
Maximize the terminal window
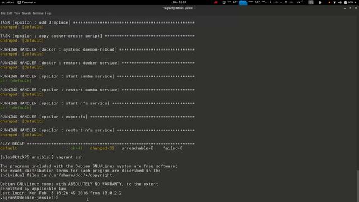(350, 8)
